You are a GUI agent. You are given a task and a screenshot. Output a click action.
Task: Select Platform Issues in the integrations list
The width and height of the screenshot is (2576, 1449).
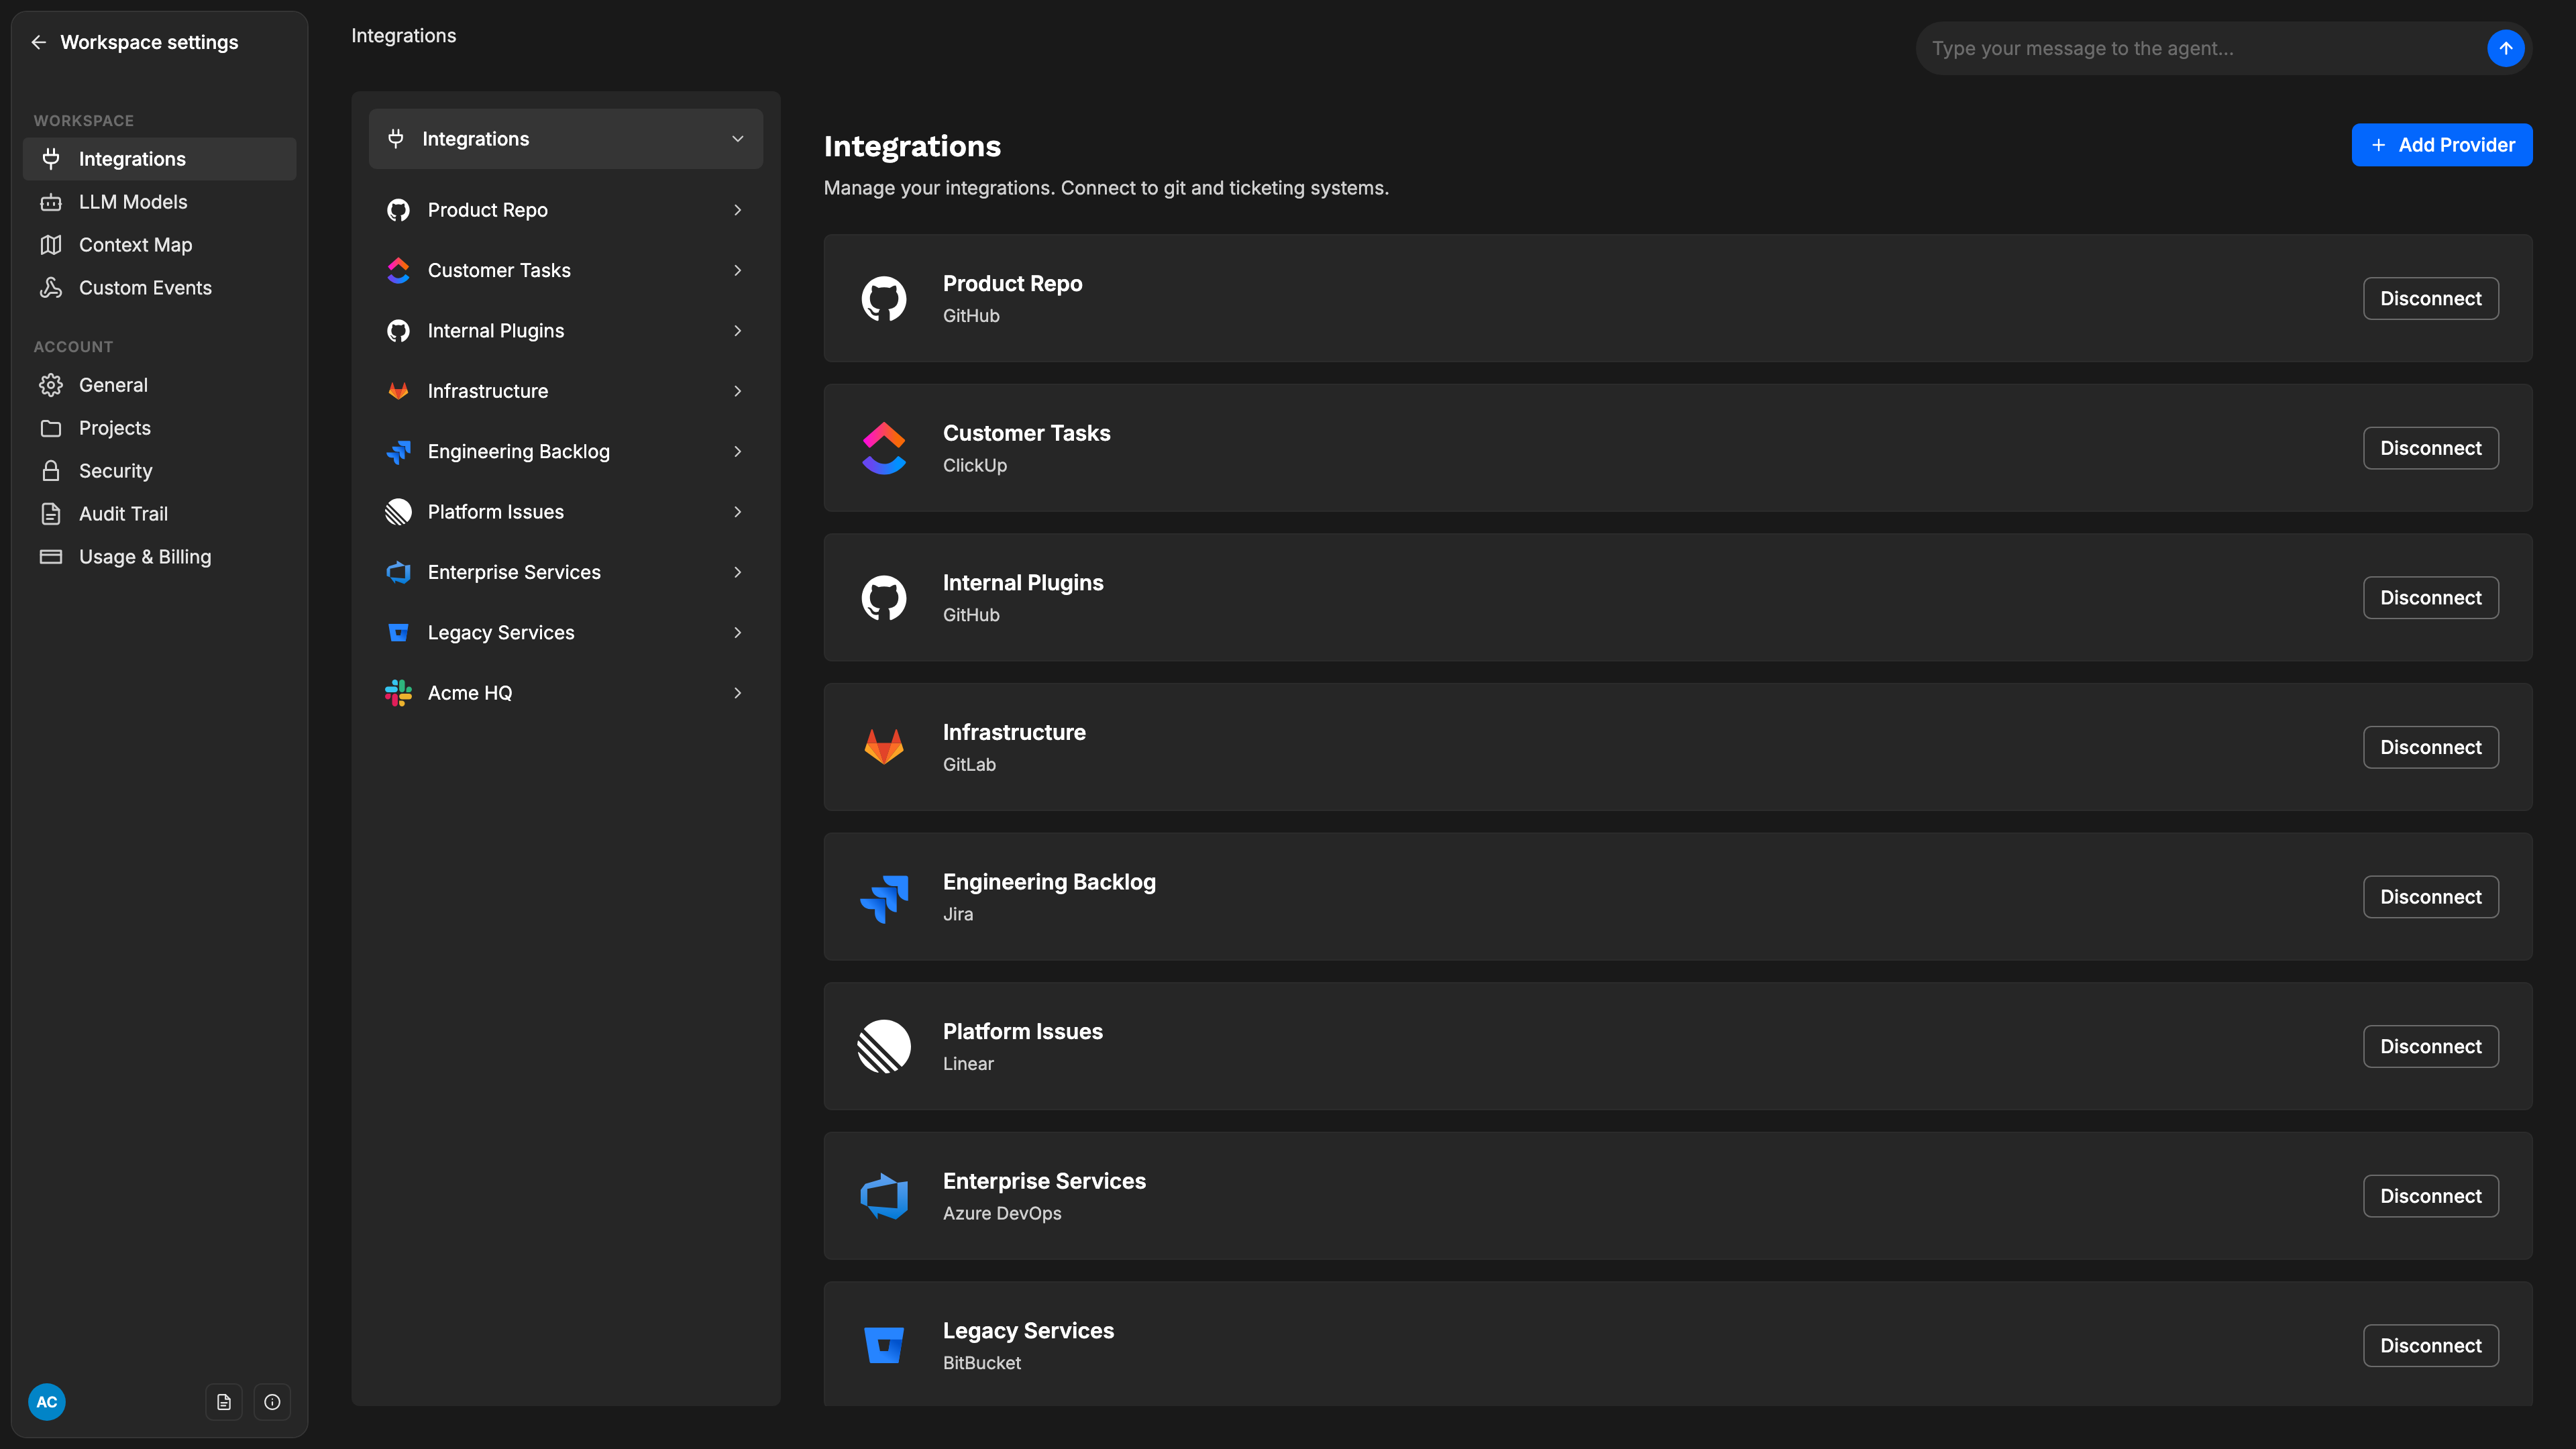click(x=566, y=512)
